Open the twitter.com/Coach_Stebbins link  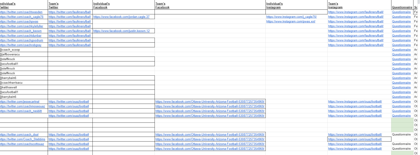point(23,139)
